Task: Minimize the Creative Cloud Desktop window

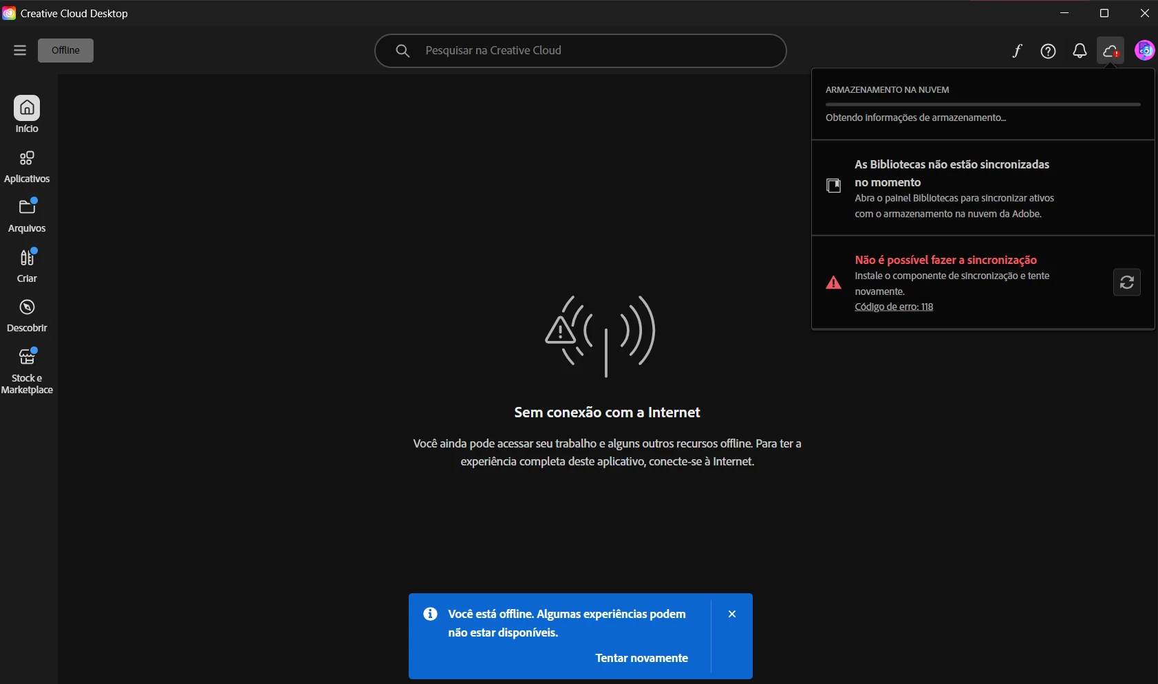Action: [1064, 13]
